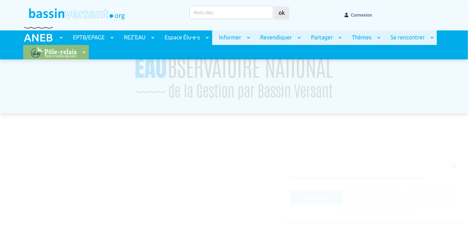Focus the Mots clés search field
Viewport: 472px width, 225px height.
coord(231,12)
